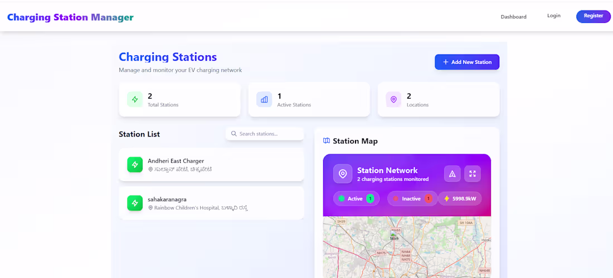Click the Locations stat card
This screenshot has width=613, height=278.
click(x=439, y=99)
